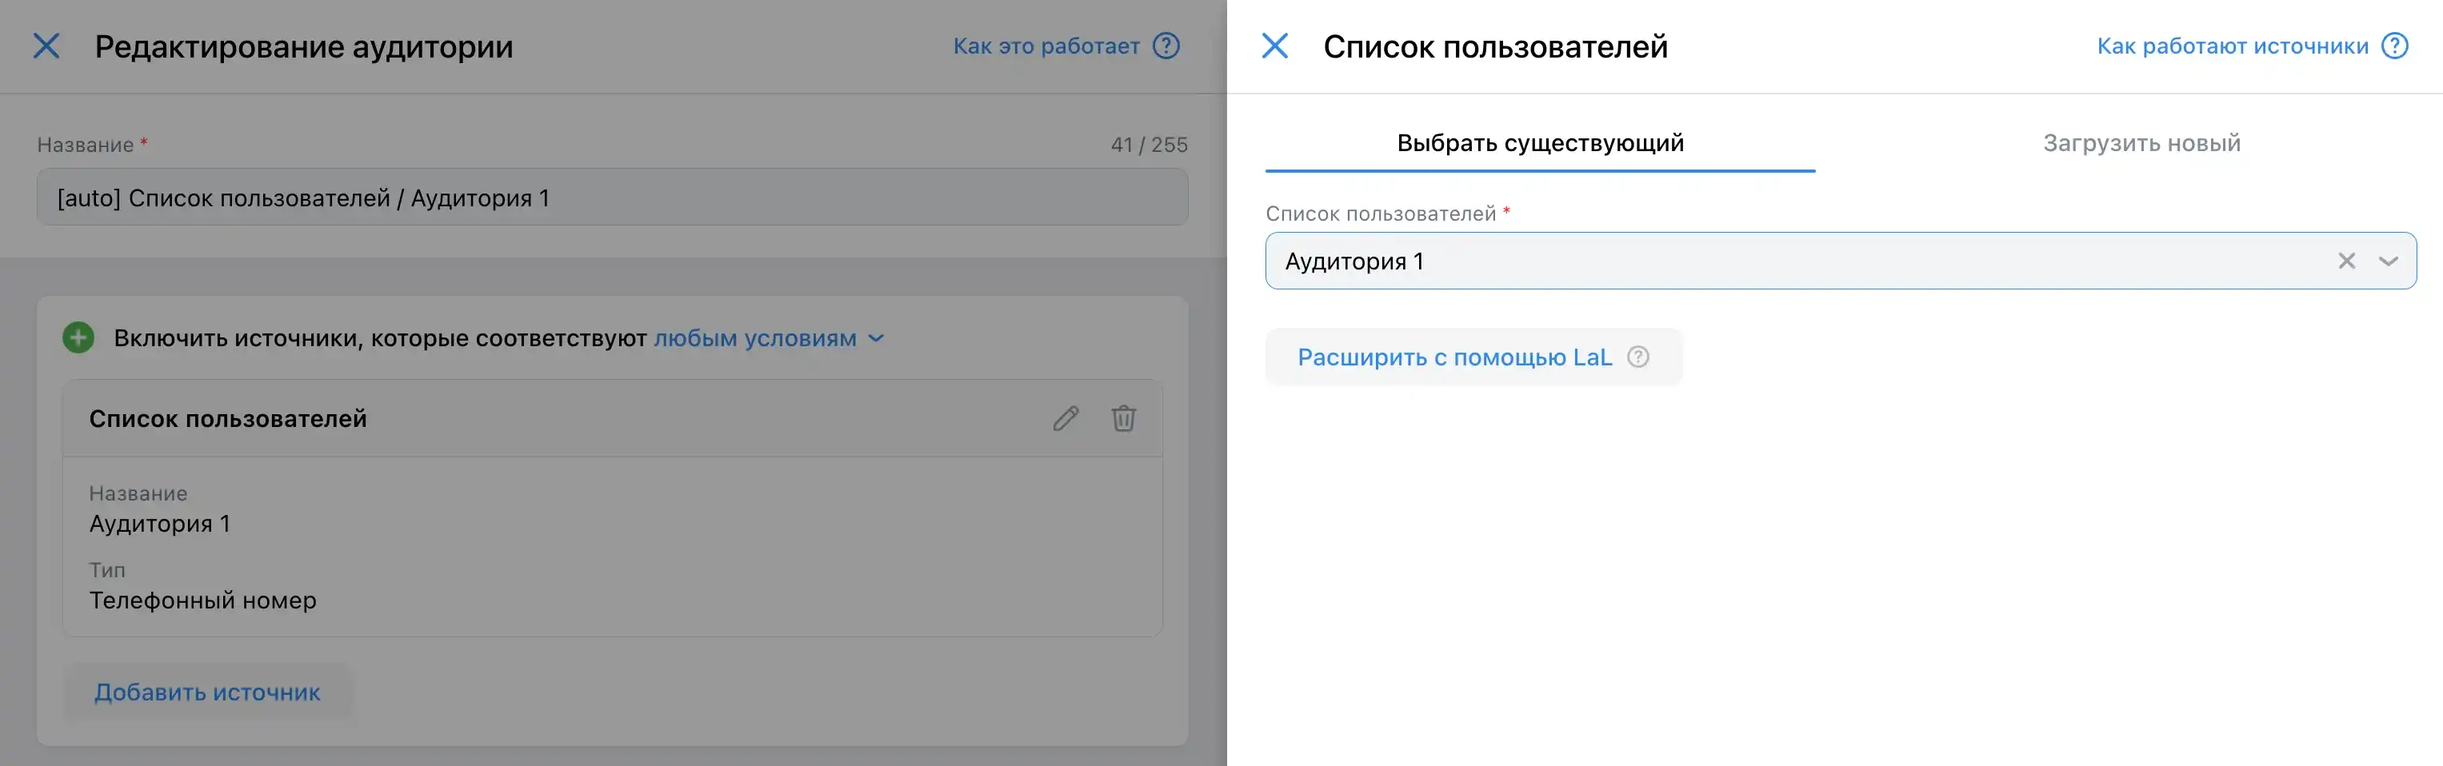Screen dimensions: 2443x766
Task: Delete the Список пользователей source with trash icon
Action: (x=1124, y=418)
